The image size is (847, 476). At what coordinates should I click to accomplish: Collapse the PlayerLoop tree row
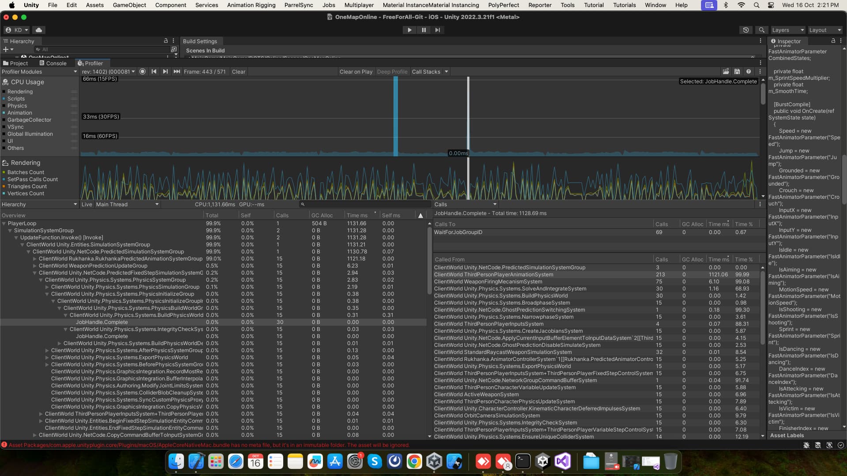click(x=4, y=223)
